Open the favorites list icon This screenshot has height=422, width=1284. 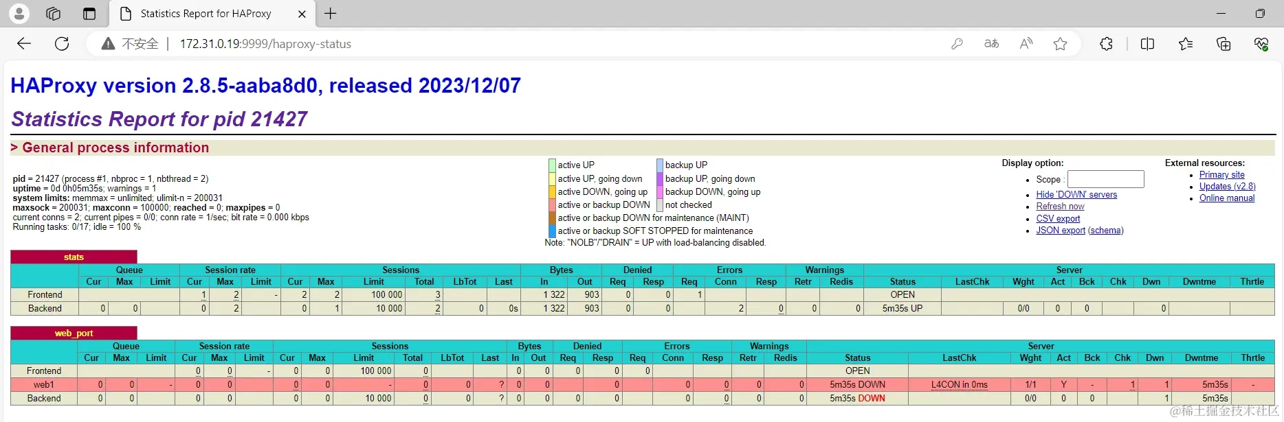1186,44
